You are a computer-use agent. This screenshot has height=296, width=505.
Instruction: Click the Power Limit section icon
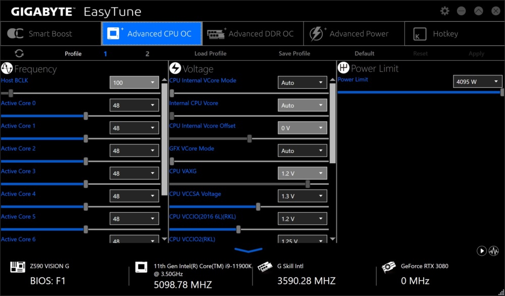pyautogui.click(x=343, y=68)
